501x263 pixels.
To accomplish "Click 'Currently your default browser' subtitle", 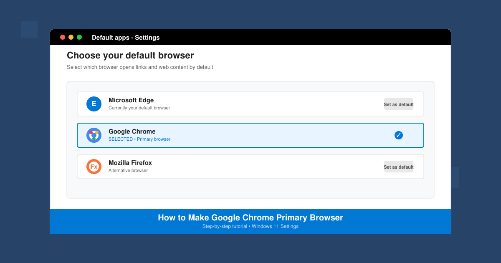I will (139, 108).
